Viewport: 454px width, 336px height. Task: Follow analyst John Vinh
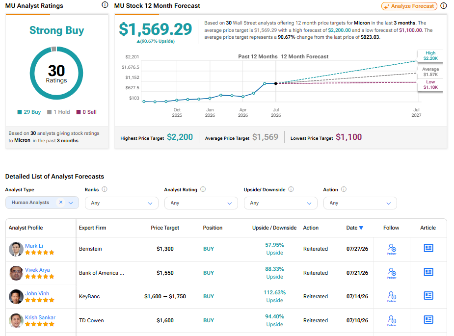click(392, 297)
